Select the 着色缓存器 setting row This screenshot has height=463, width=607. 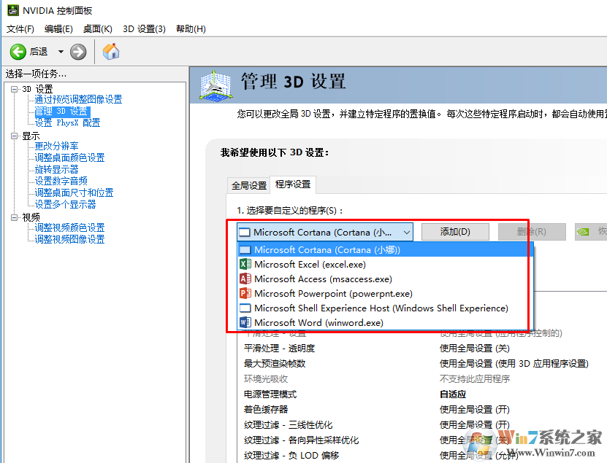click(422, 409)
